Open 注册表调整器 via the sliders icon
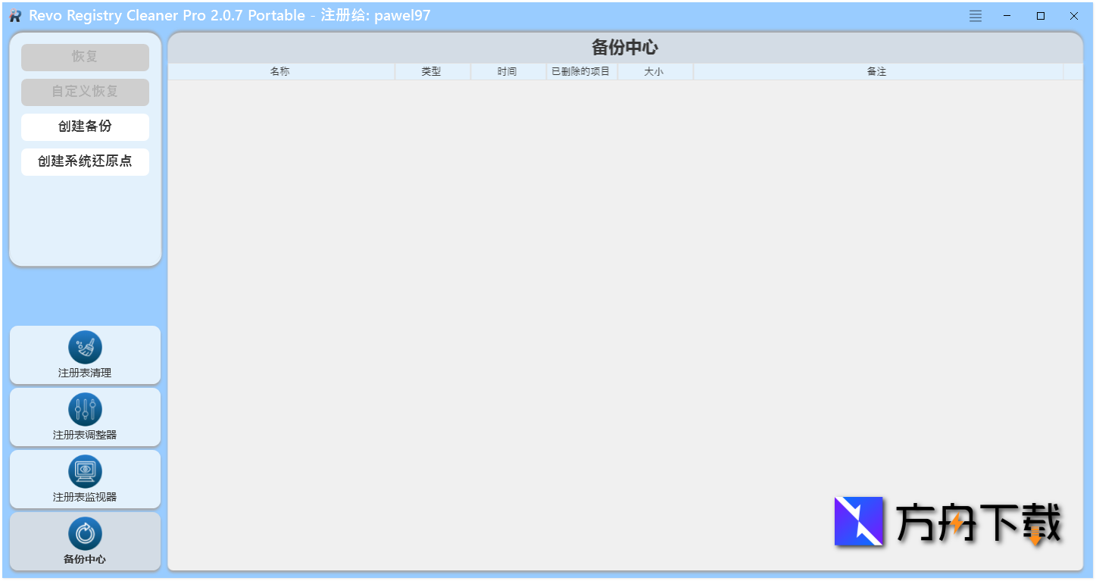The image size is (1096, 581). click(85, 409)
